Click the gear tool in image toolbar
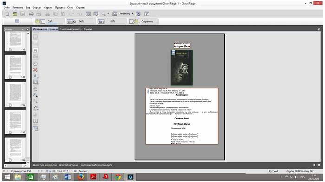 coord(35,64)
